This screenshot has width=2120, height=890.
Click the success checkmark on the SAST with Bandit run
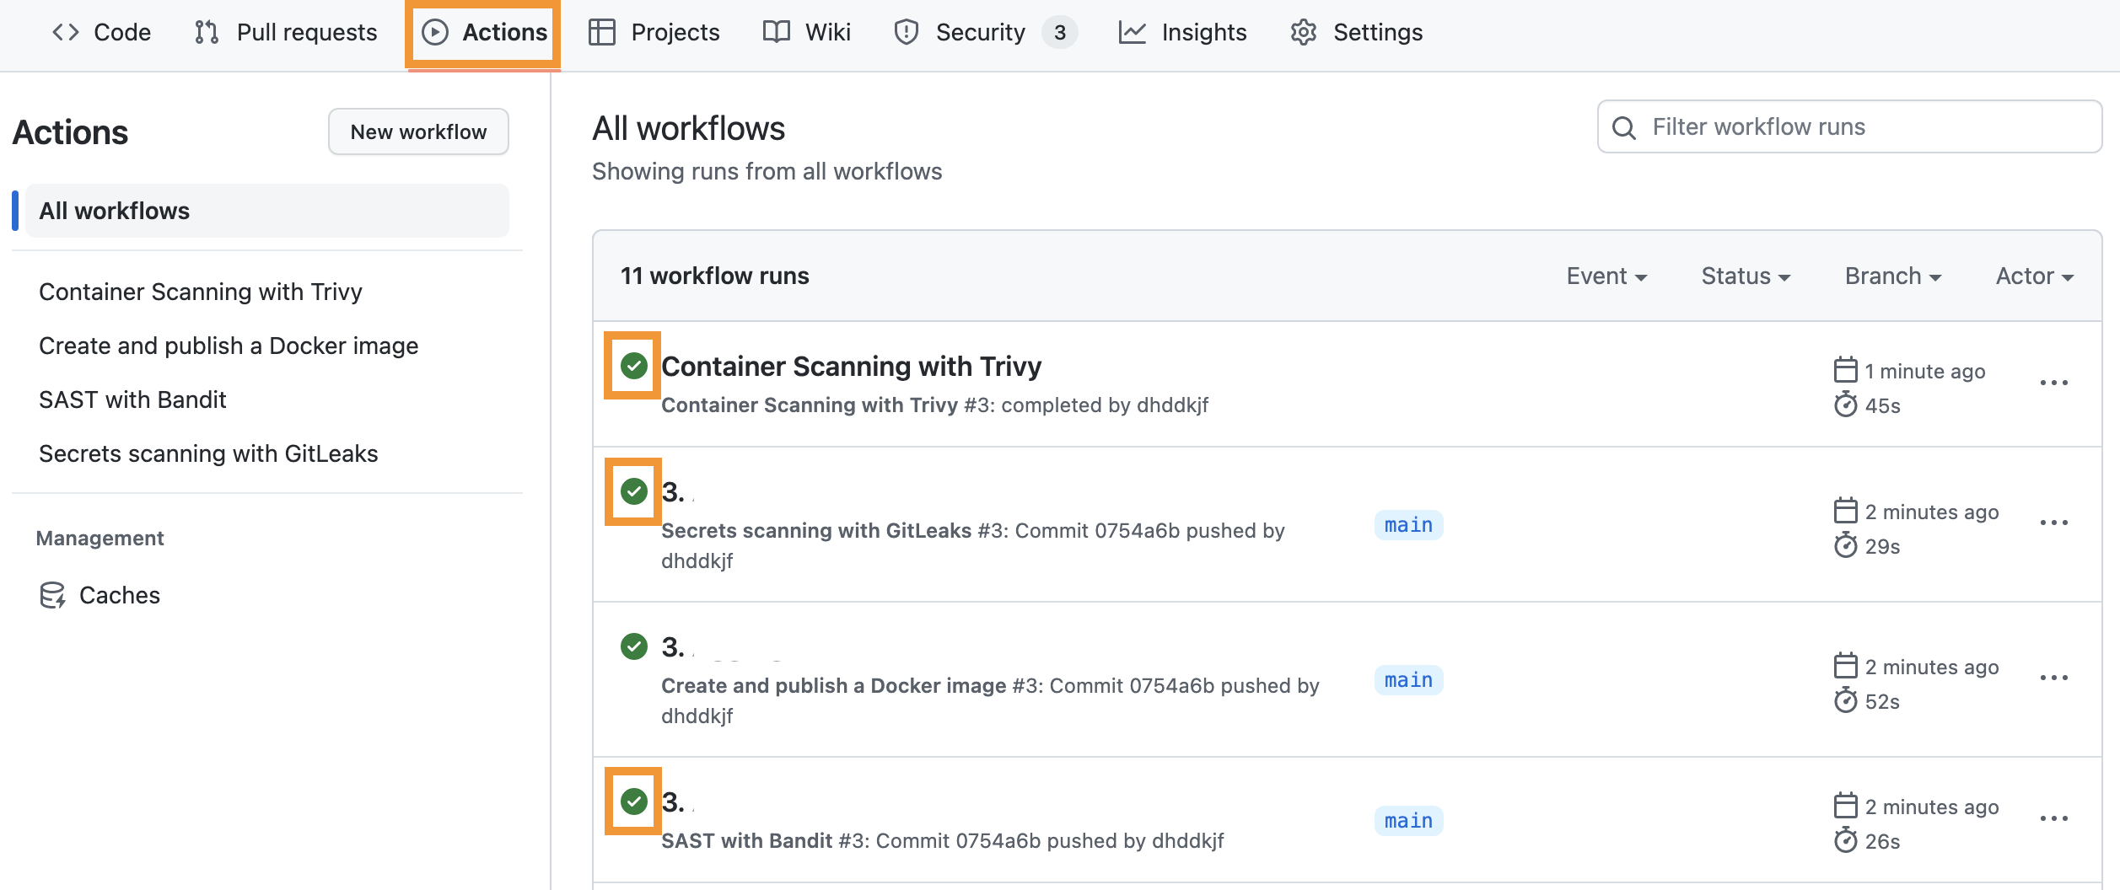633,801
